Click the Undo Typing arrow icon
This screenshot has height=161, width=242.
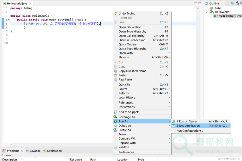pyautogui.click(x=115, y=14)
